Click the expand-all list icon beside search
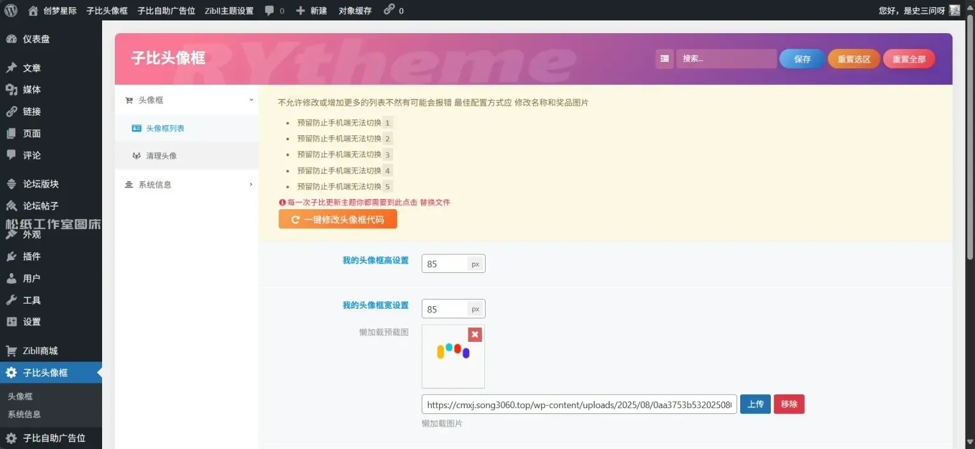Image resolution: width=975 pixels, height=449 pixels. coord(664,59)
